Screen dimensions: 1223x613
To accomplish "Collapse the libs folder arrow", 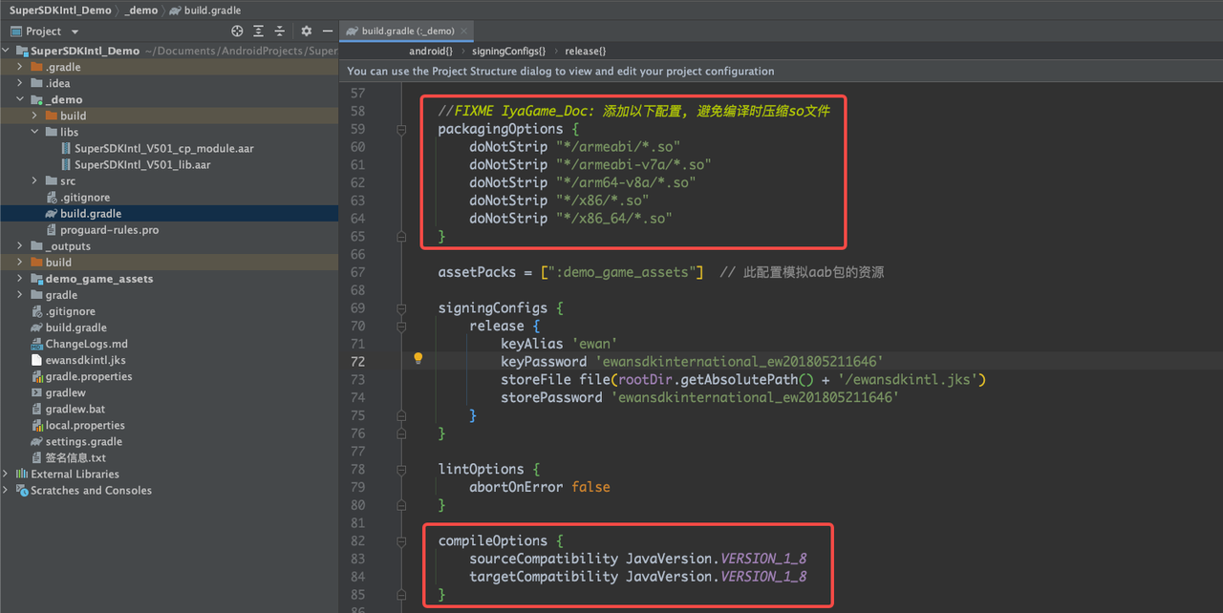I will point(35,132).
